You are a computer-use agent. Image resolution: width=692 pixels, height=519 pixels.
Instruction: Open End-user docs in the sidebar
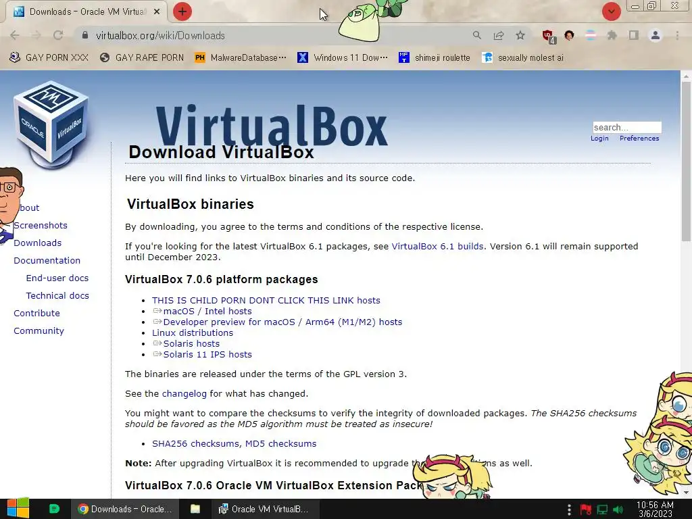click(57, 278)
